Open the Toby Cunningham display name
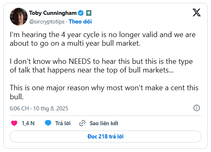Viewport: 211px width, 152px height. click(x=53, y=13)
